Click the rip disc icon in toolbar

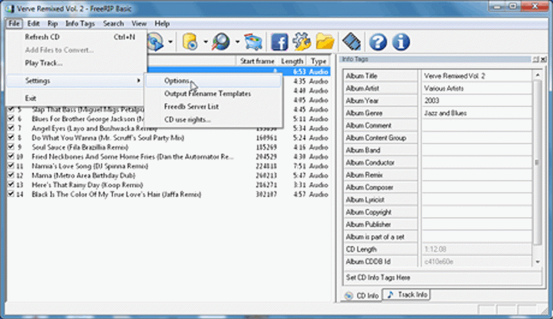tap(155, 42)
